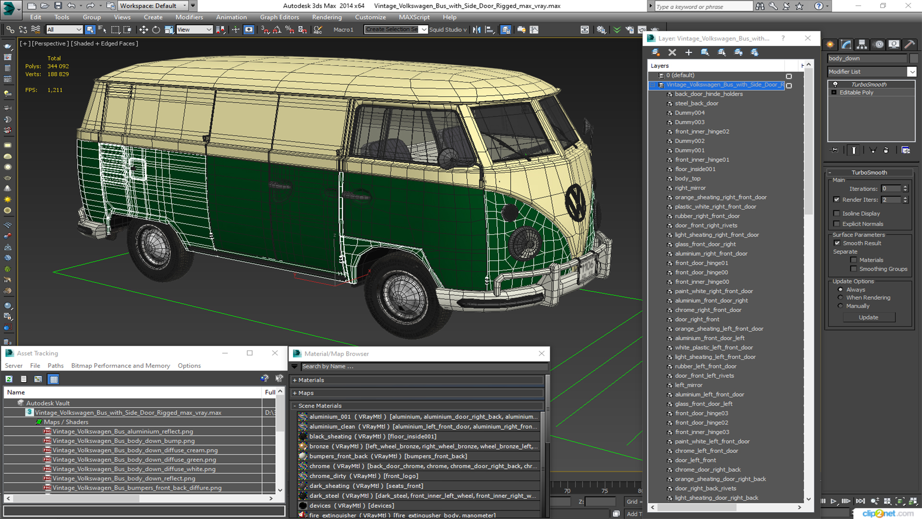Select body_top object in Layers list
Viewport: 922px width, 519px height.
687,179
